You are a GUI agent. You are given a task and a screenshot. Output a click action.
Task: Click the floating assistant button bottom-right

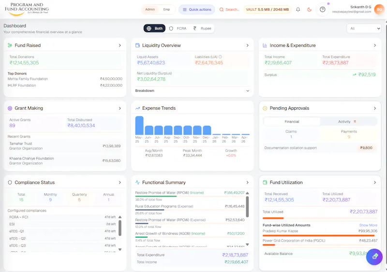tap(374, 257)
